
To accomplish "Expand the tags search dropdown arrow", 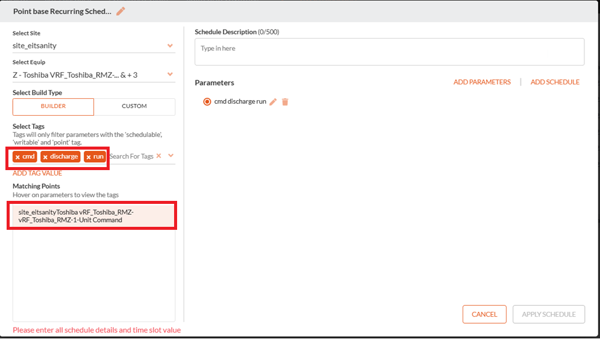I will [x=170, y=156].
